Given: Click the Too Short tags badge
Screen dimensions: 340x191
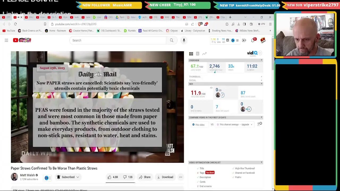Looking at the screenshot, I should [x=210, y=173].
